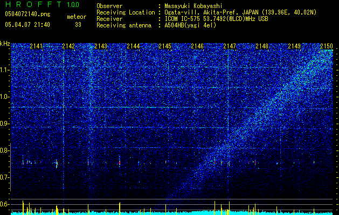Click the file name 0504072140.png
Screen dimensions: 339x215
(27, 14)
